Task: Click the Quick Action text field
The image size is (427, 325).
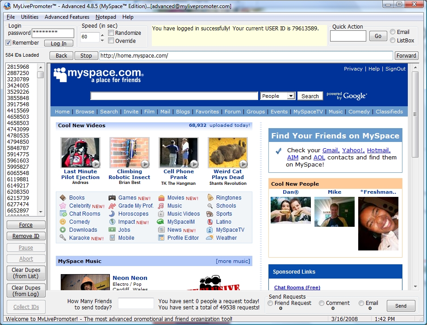Action: pos(348,36)
